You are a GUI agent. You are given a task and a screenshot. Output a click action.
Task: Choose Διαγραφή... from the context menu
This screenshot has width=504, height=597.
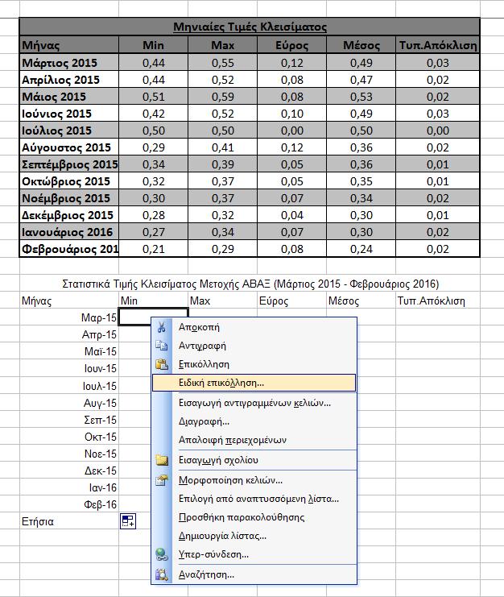(254, 421)
